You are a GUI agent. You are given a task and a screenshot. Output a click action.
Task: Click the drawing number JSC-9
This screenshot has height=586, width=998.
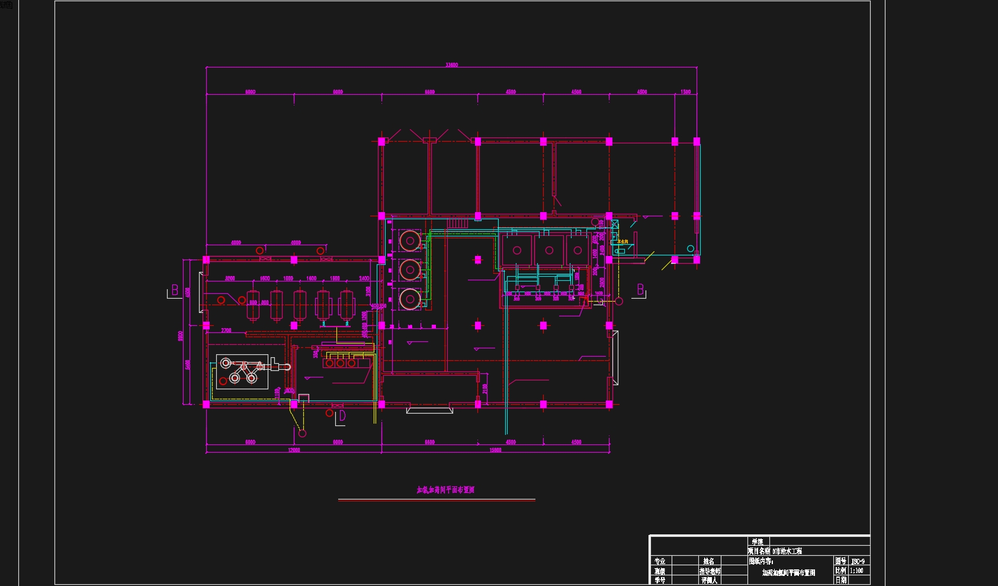pos(858,562)
